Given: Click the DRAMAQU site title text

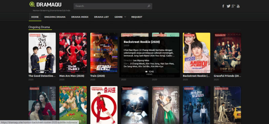Looking at the screenshot, I should (x=49, y=5).
